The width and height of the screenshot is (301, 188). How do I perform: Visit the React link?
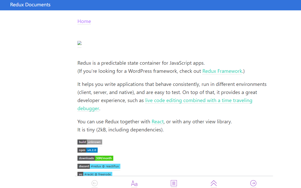tap(158, 122)
